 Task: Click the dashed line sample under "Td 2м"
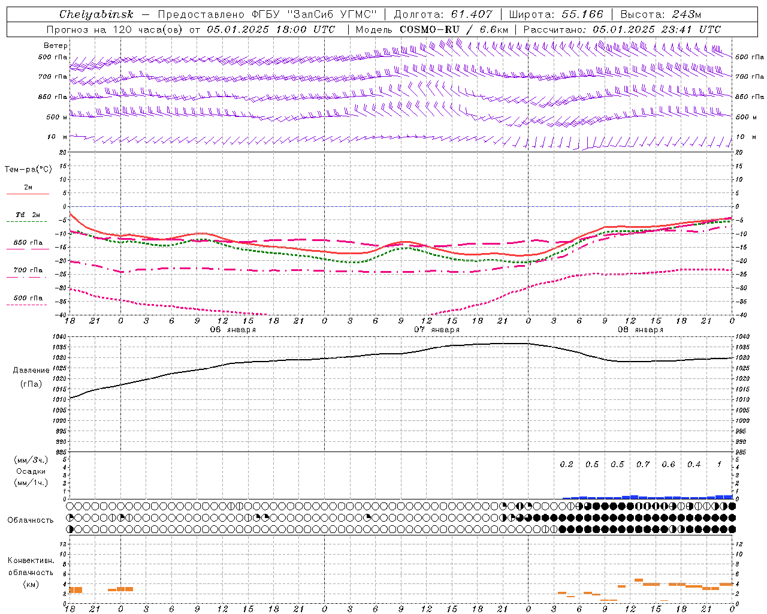click(28, 221)
